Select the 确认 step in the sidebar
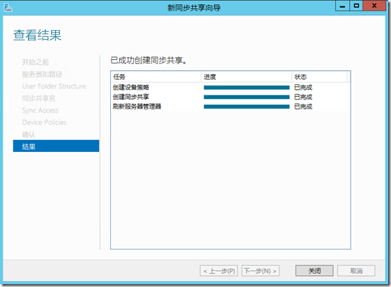Image resolution: width=391 pixels, height=287 pixels. click(x=29, y=134)
